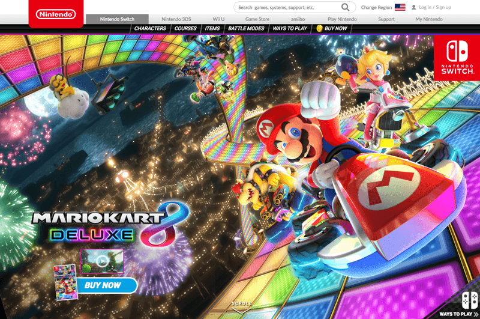Click the user profile icon
Image resolution: width=480 pixels, height=319 pixels.
click(413, 7)
